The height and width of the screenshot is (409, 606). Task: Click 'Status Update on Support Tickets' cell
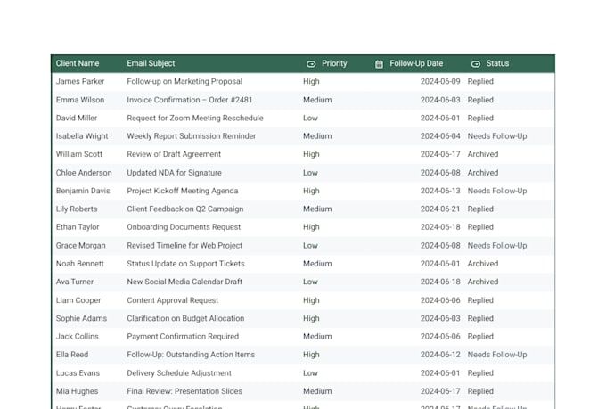tap(185, 264)
